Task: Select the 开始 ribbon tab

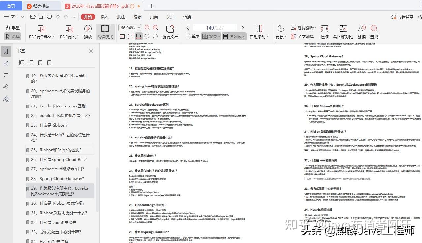Action: (88, 17)
